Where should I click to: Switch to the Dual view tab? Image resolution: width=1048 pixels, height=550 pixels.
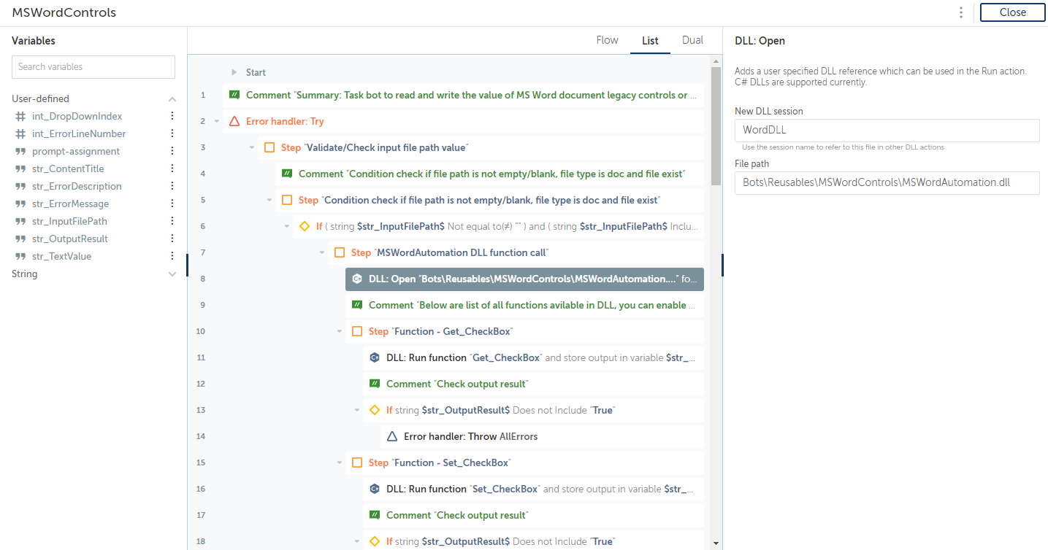[692, 40]
